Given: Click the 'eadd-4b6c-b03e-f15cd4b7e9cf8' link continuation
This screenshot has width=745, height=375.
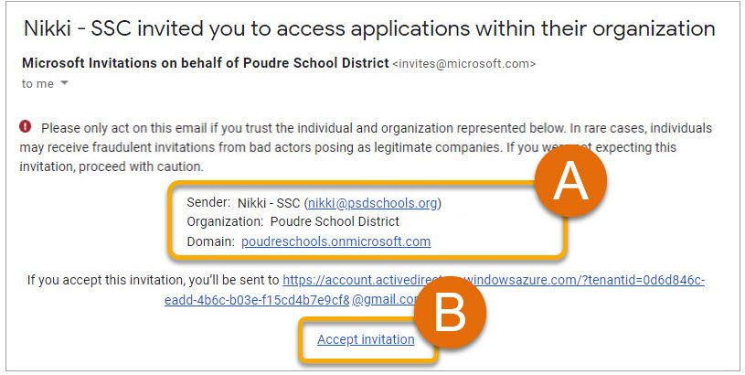Looking at the screenshot, I should [x=257, y=300].
